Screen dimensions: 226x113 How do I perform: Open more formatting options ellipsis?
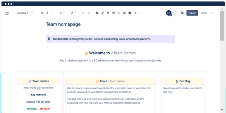pyautogui.click(x=53, y=13)
